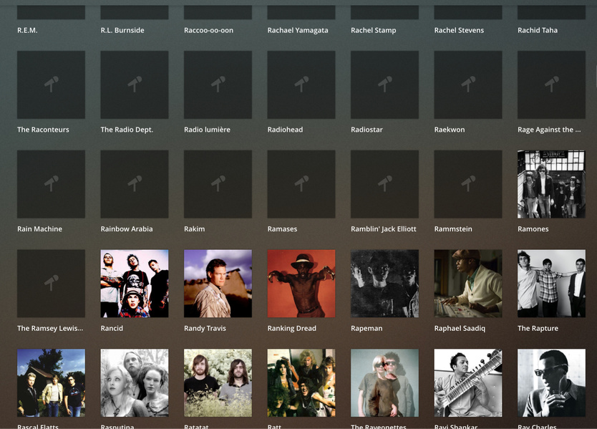Viewport: 597px width, 429px height.
Task: Click The Radio Dept. artist name
Action: [x=127, y=130]
